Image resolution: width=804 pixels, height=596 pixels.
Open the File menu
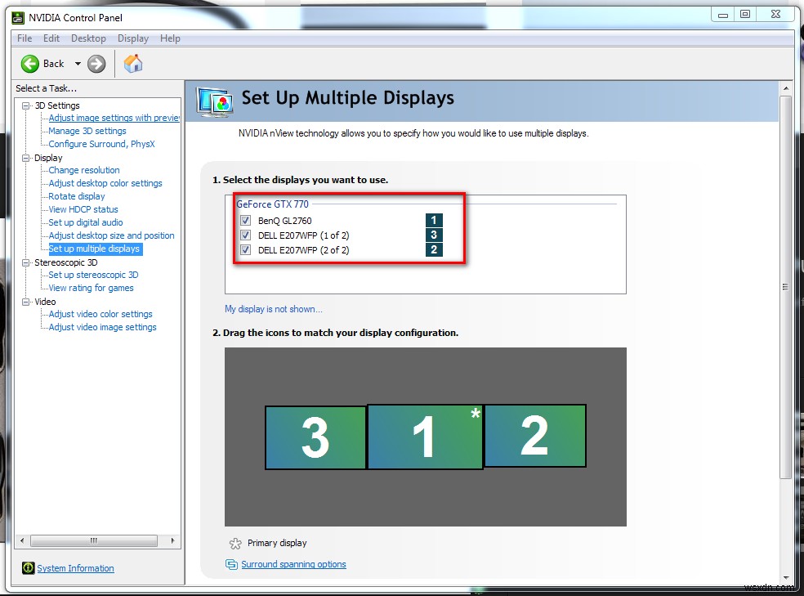(24, 38)
